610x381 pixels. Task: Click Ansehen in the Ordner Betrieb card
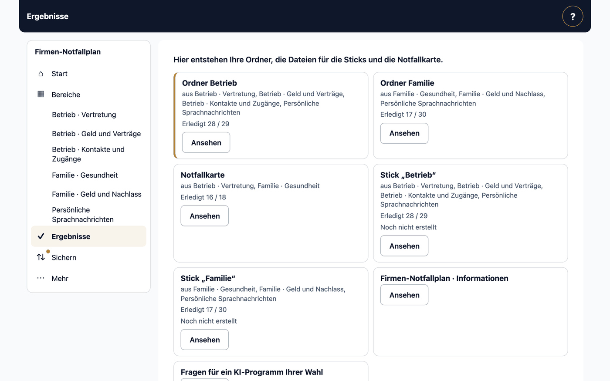click(206, 142)
